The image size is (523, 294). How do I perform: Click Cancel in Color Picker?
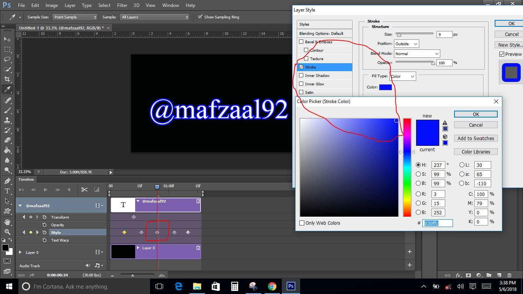click(x=476, y=125)
